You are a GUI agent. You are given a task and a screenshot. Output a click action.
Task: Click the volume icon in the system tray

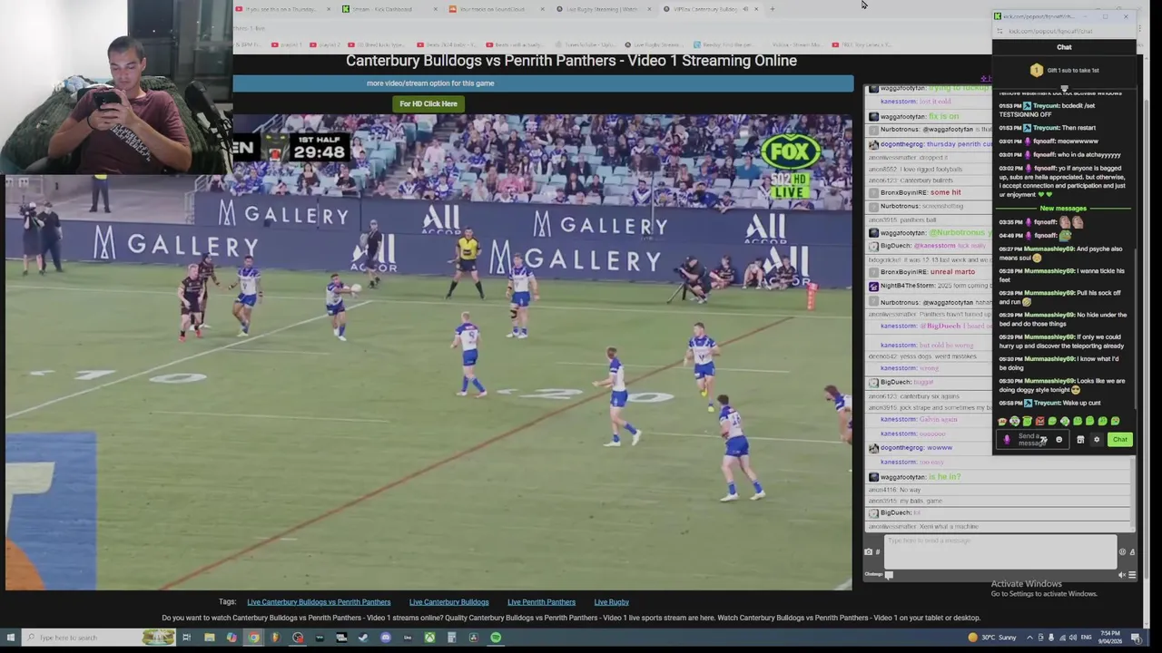click(x=1073, y=638)
